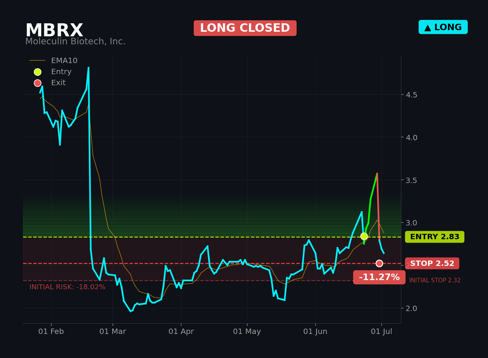
Task: Click the MBRX ticker title
Action: click(x=54, y=31)
